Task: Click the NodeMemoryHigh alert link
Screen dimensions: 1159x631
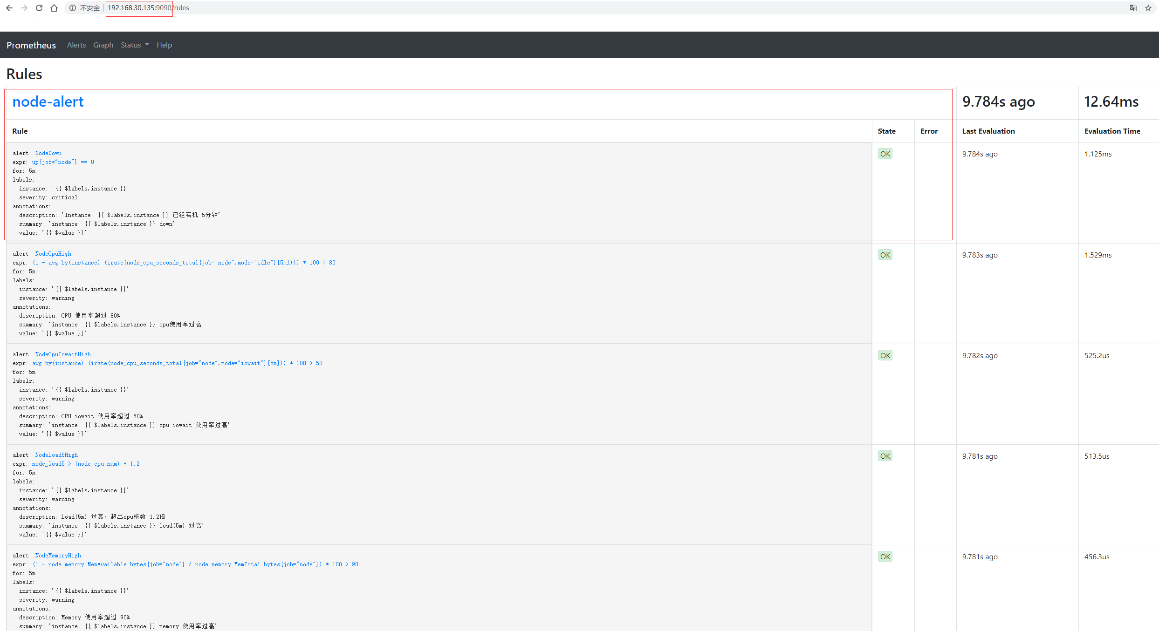Action: pos(58,555)
